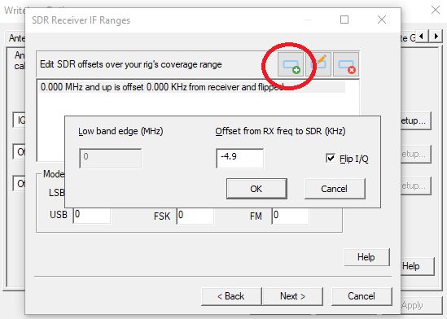Advance the wizard with Next
Image resolution: width=447 pixels, height=319 pixels.
pos(293,296)
